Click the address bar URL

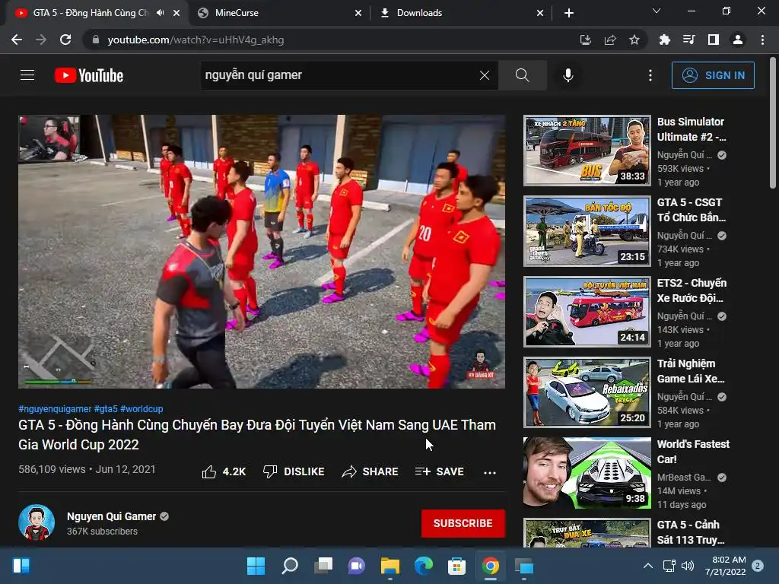click(196, 40)
